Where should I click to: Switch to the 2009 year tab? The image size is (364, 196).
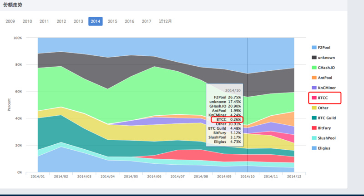click(x=10, y=21)
